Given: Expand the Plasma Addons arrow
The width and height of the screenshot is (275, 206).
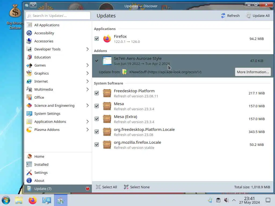Looking at the screenshot, I should pos(88,130).
